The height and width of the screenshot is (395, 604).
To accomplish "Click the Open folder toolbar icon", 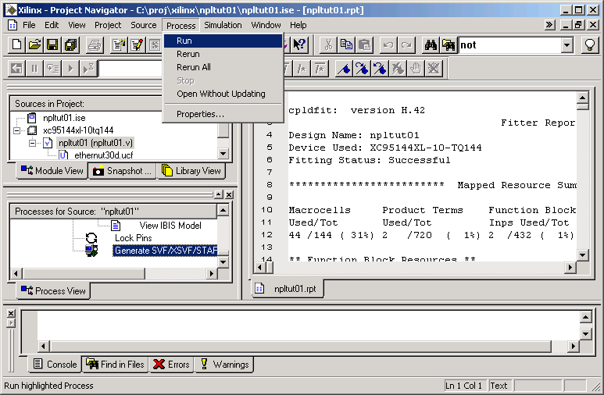I will (34, 45).
